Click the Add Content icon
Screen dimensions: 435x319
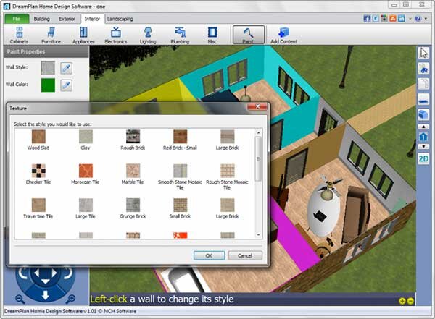click(283, 35)
